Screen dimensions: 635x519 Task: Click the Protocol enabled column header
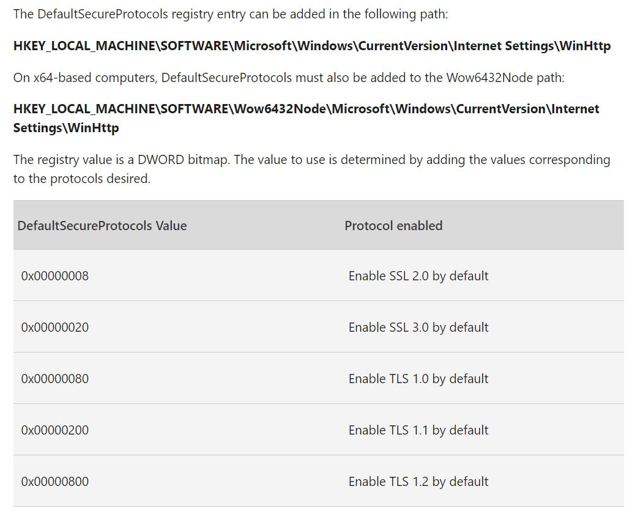pyautogui.click(x=393, y=226)
